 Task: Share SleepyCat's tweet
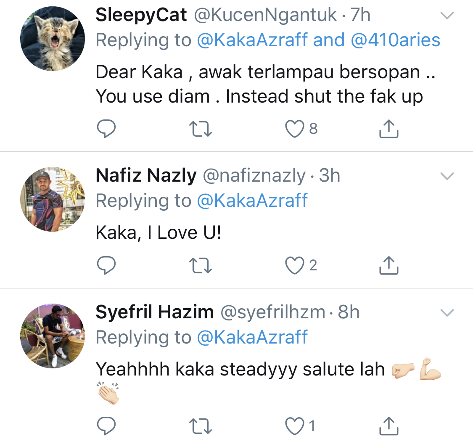tap(388, 129)
